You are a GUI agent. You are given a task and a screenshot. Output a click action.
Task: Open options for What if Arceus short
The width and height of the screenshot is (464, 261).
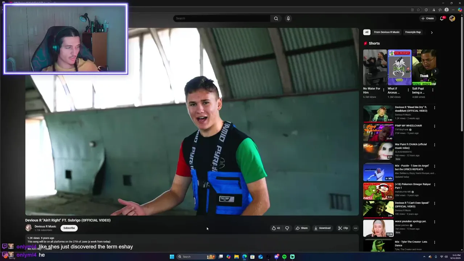pos(408,90)
